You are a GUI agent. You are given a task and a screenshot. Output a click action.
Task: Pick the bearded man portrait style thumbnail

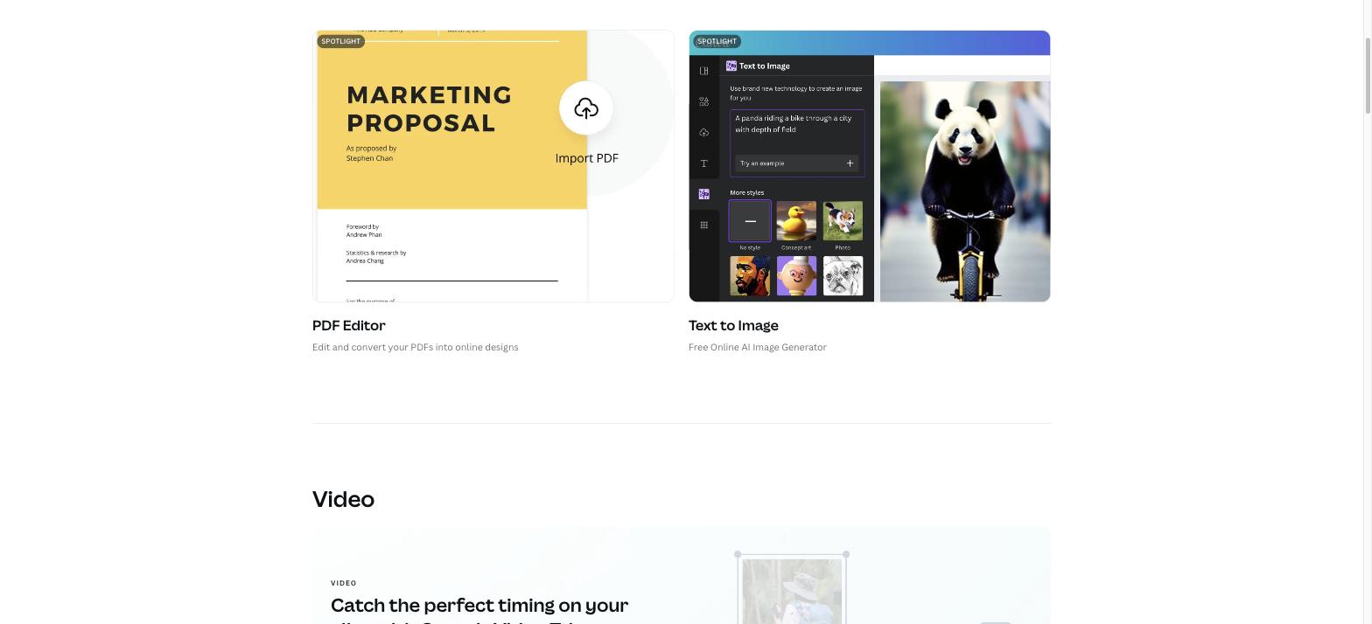coord(750,276)
